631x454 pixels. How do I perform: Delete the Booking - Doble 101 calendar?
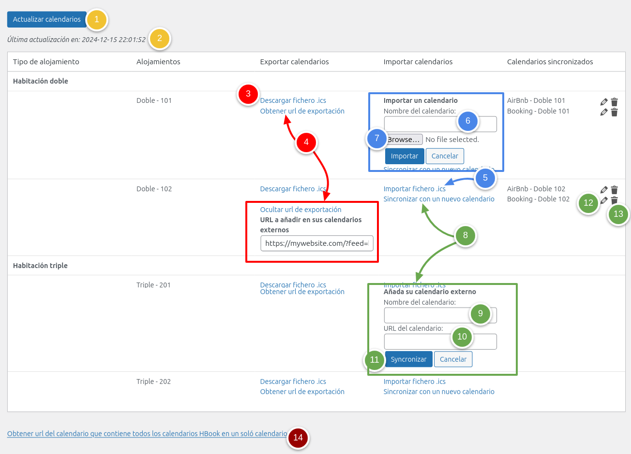pos(614,112)
